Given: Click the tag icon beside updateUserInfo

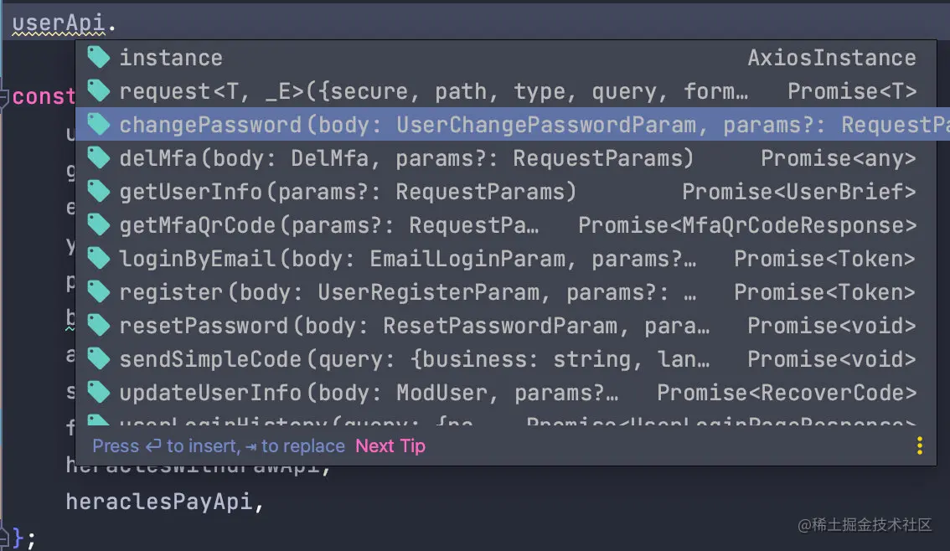Looking at the screenshot, I should (98, 393).
